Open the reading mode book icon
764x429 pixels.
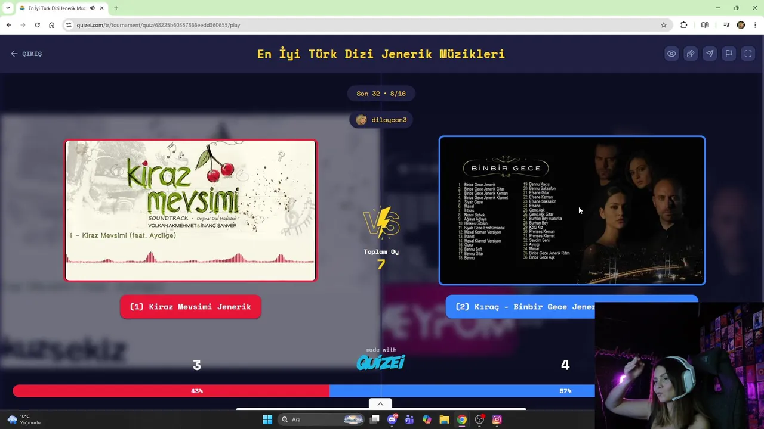click(705, 25)
